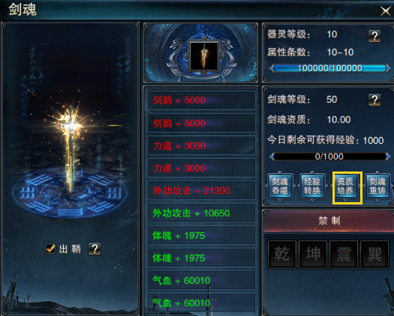
Task: Open 剑魂重铸 reforging
Action: 377,186
